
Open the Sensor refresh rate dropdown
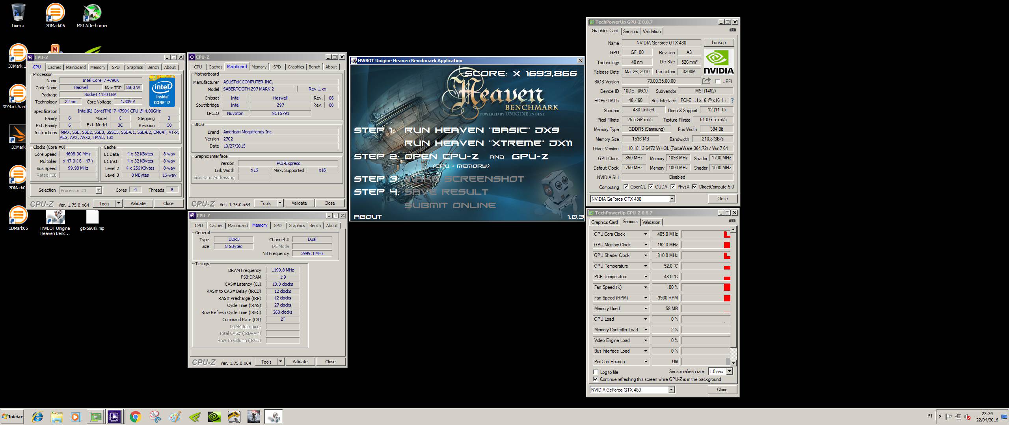[729, 371]
